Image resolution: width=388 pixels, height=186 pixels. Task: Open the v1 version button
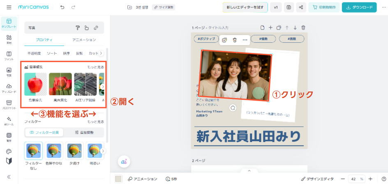pyautogui.click(x=276, y=7)
